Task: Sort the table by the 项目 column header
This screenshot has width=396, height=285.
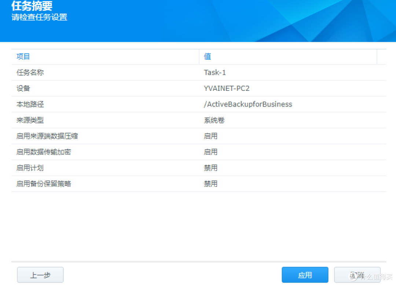Action: click(x=23, y=56)
